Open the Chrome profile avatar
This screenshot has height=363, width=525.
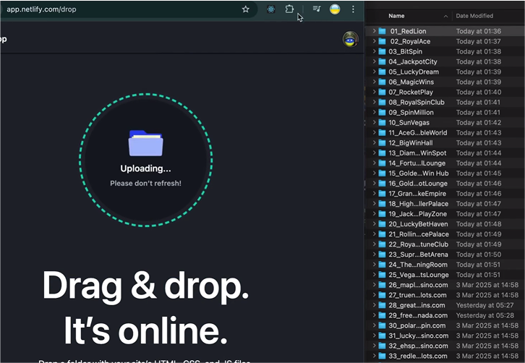click(x=335, y=9)
